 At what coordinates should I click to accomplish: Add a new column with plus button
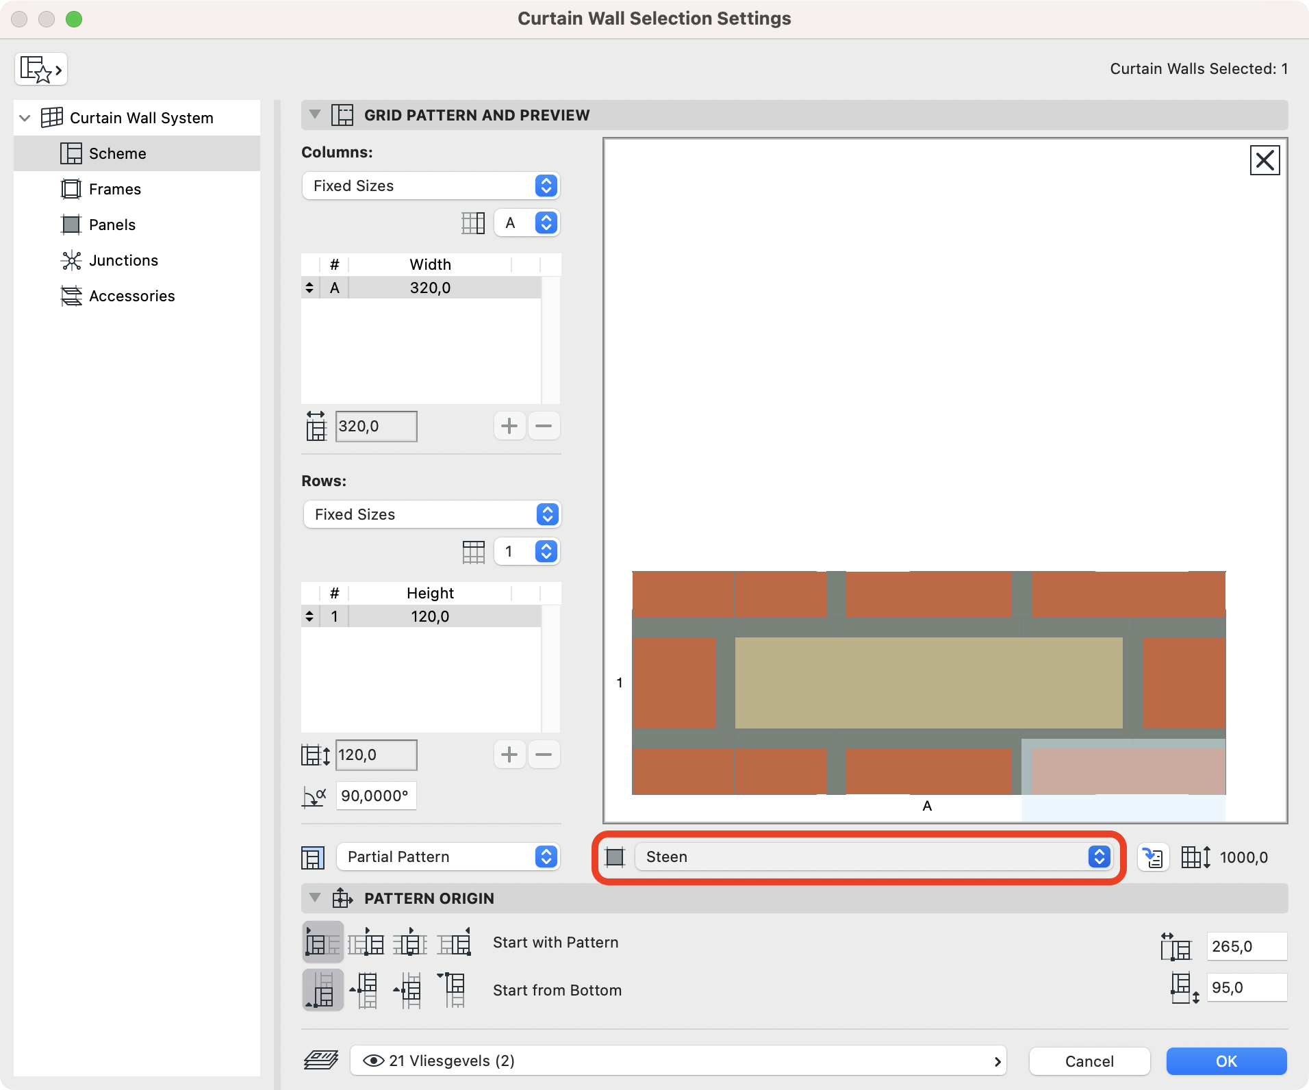[509, 426]
